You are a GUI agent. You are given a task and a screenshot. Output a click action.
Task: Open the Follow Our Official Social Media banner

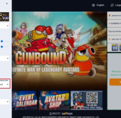point(86,100)
